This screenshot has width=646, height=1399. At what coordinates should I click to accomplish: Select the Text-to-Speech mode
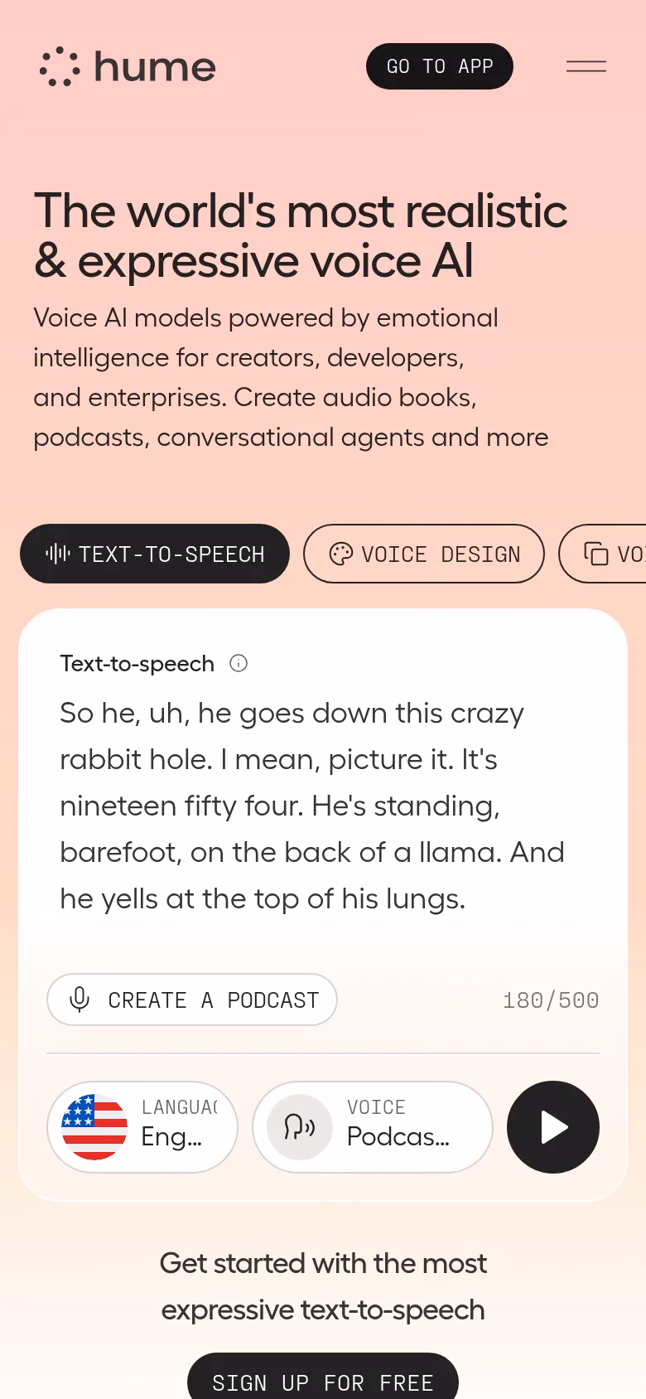coord(155,554)
